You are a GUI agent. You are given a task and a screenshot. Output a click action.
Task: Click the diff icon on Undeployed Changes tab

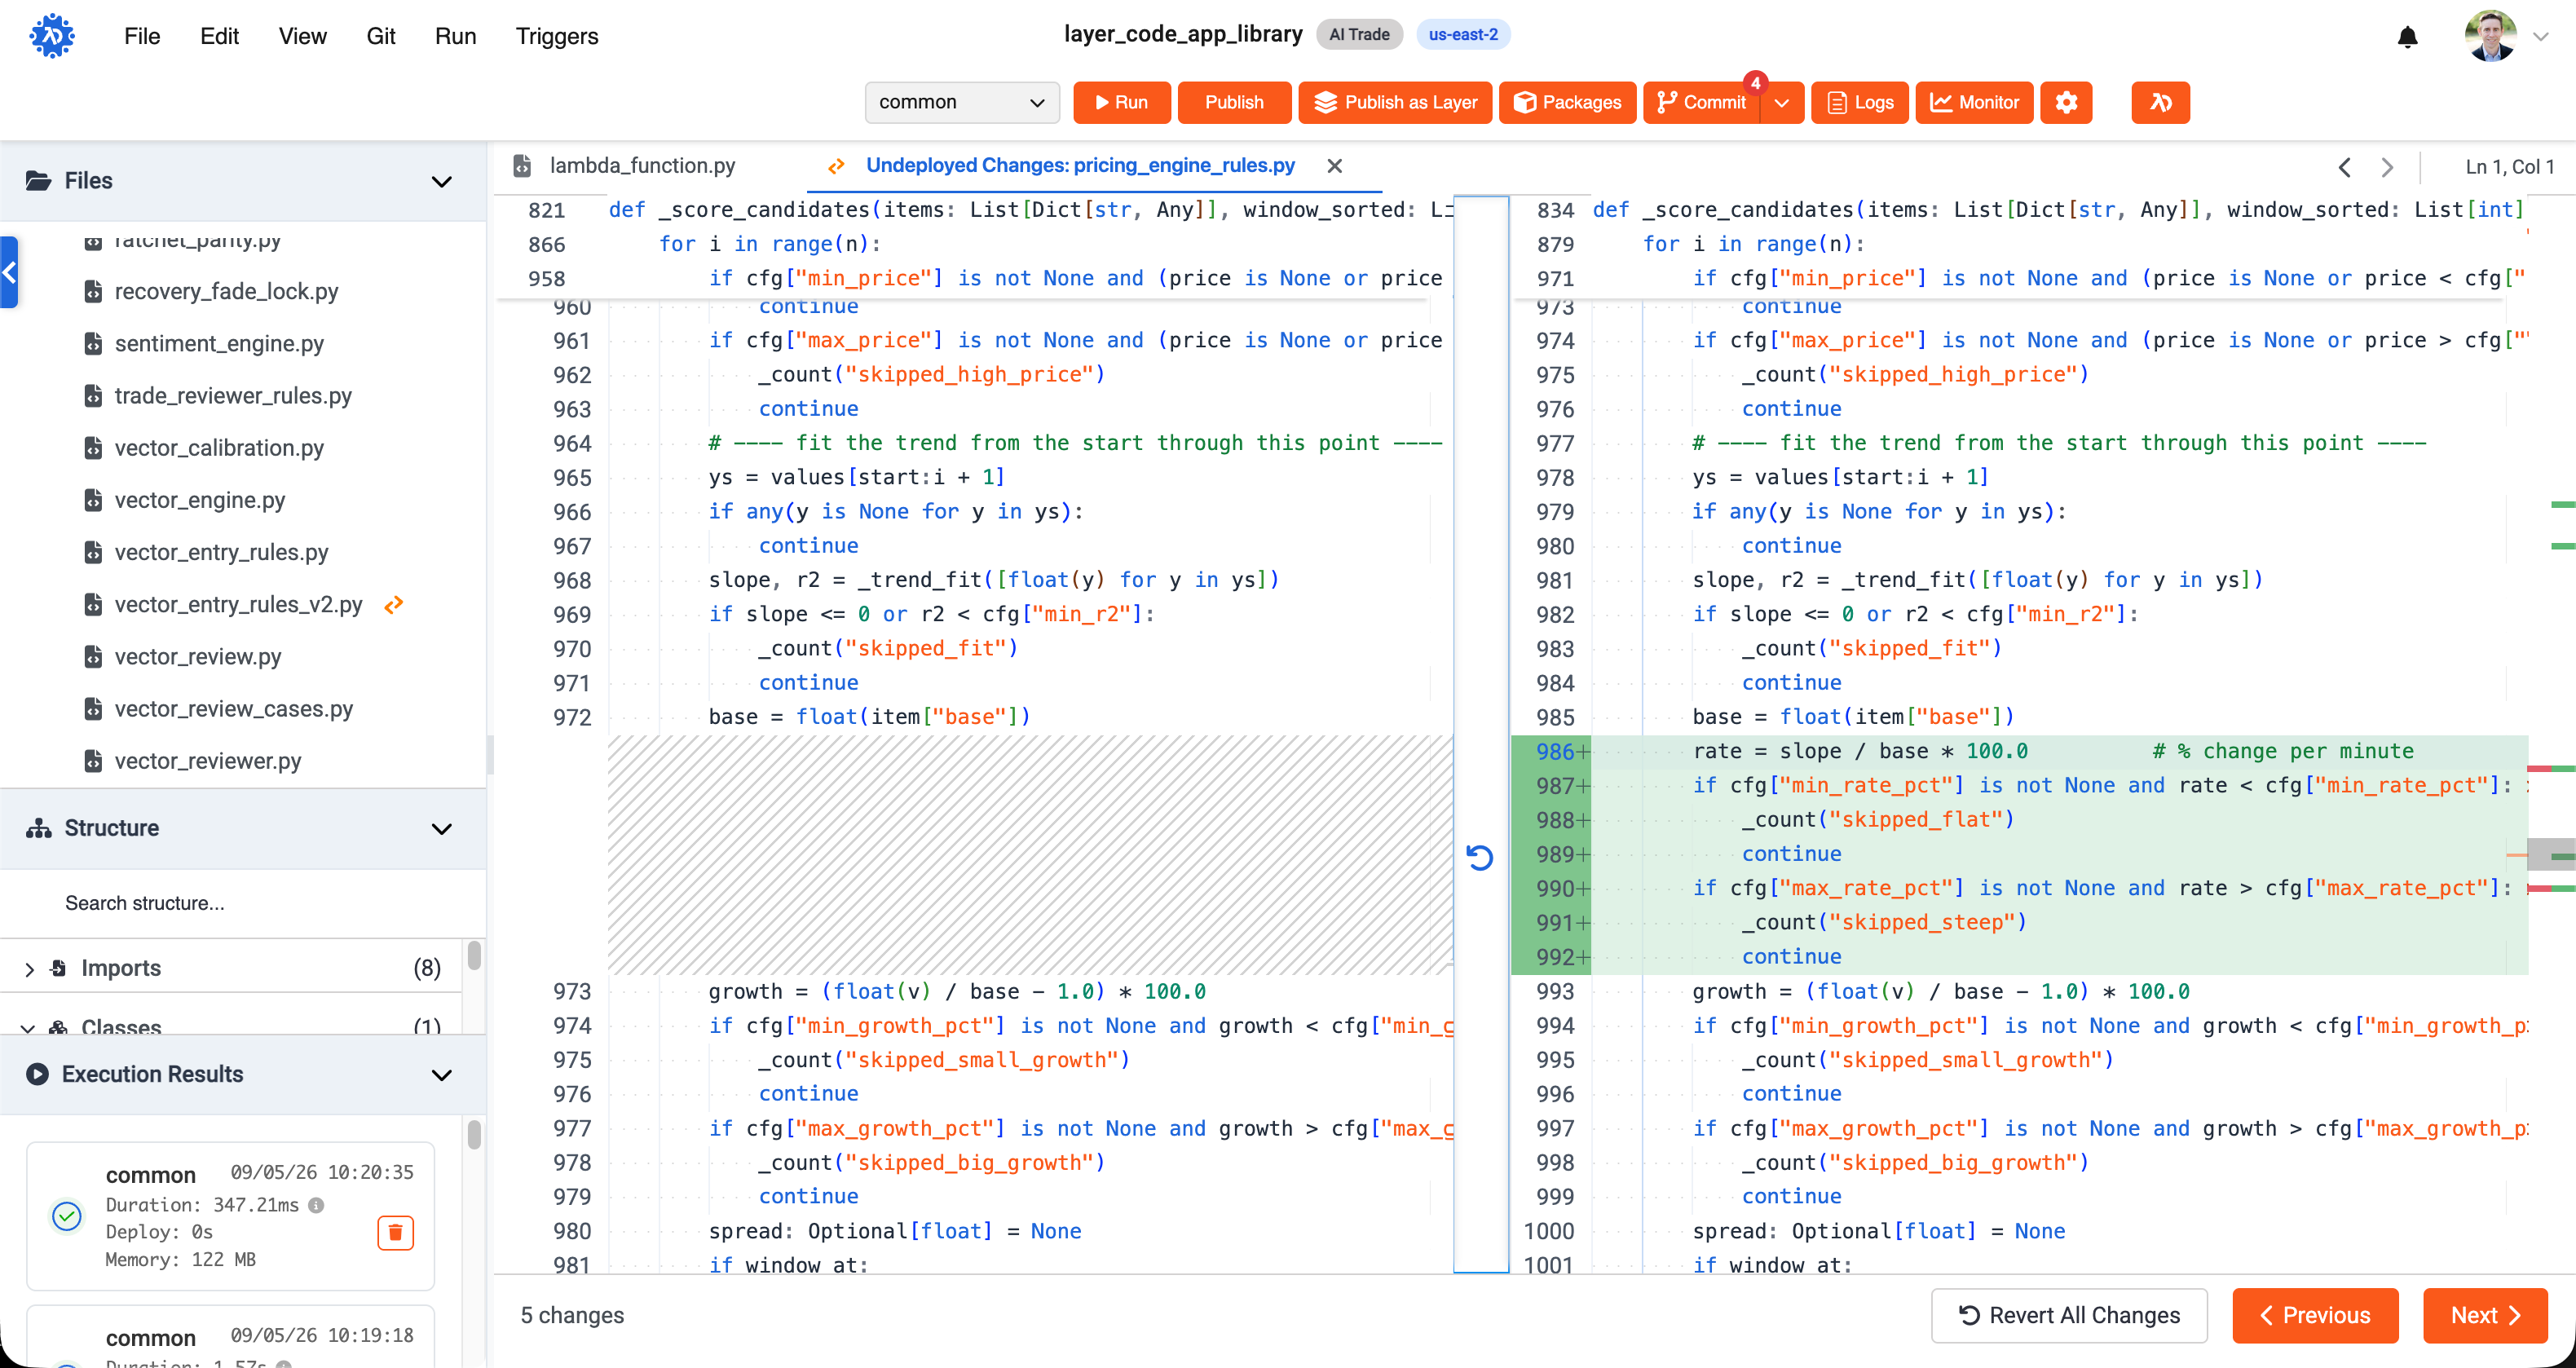[836, 166]
